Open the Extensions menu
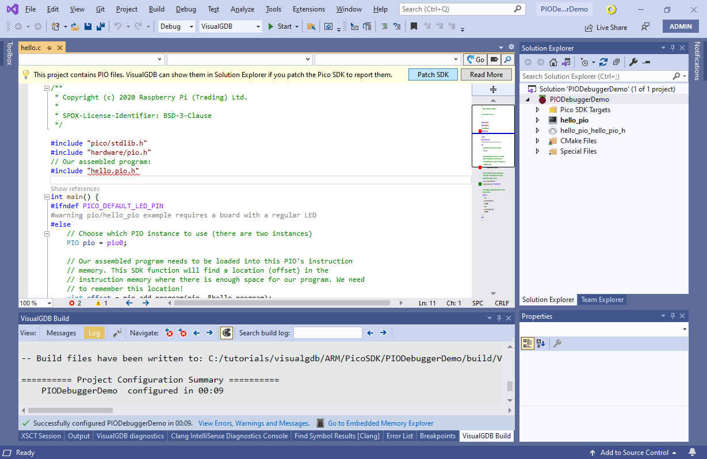Image resolution: width=707 pixels, height=459 pixels. tap(308, 9)
